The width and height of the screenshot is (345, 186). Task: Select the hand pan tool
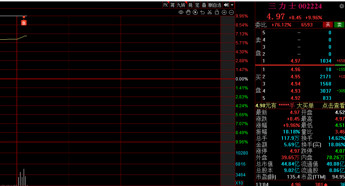pyautogui.click(x=188, y=12)
